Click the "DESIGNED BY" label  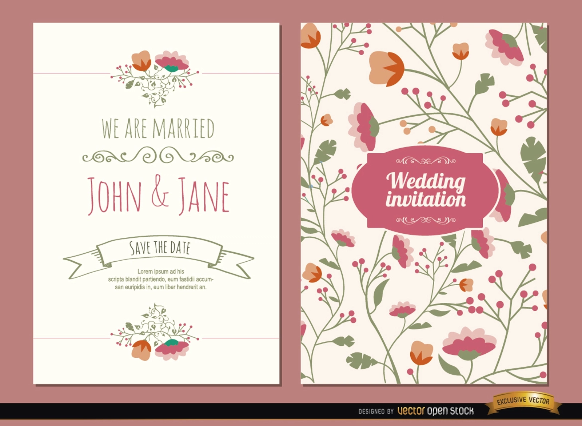[376, 411]
